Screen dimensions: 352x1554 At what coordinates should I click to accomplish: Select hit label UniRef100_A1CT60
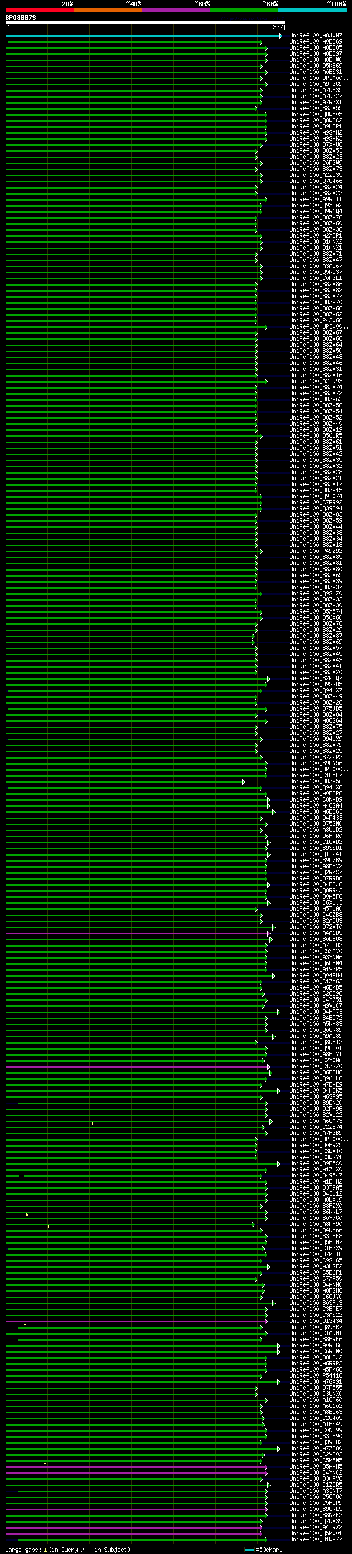[316, 1400]
